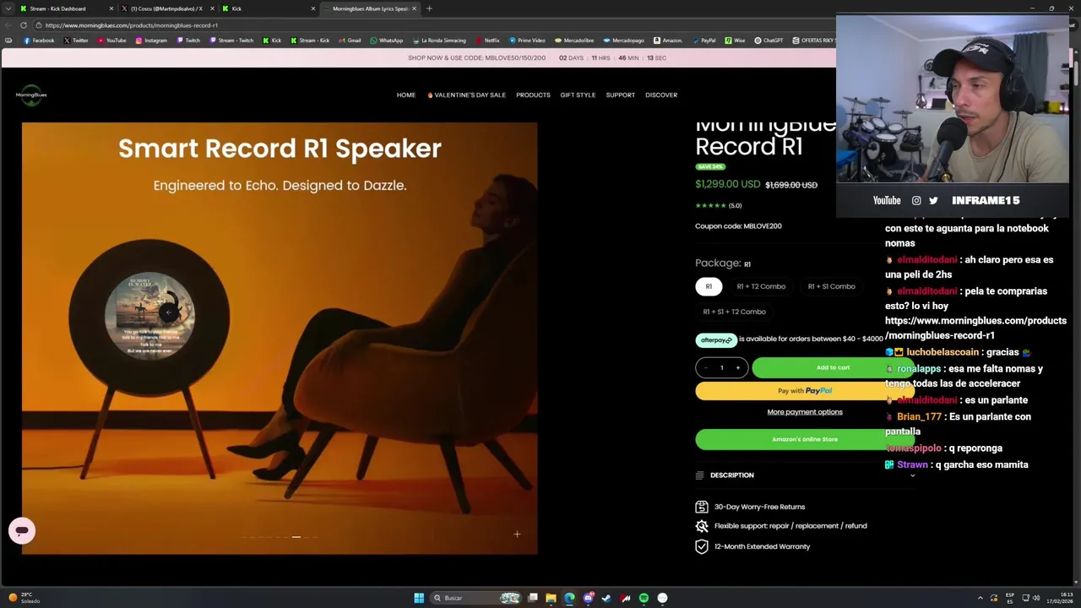Image resolution: width=1081 pixels, height=608 pixels.
Task: Select the R1 + S1 + T2 Combo package
Action: 734,312
